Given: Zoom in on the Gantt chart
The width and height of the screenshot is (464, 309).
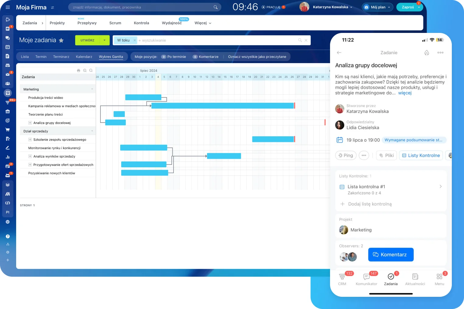Looking at the screenshot, I should click(x=85, y=70).
